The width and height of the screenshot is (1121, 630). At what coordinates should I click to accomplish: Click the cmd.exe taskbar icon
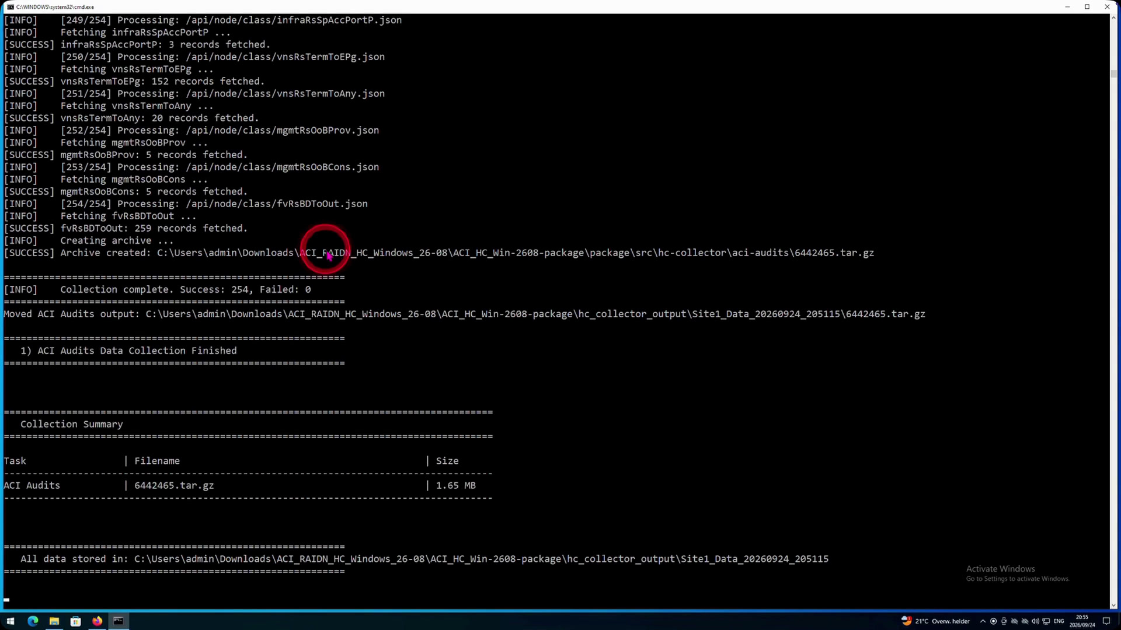(x=119, y=621)
